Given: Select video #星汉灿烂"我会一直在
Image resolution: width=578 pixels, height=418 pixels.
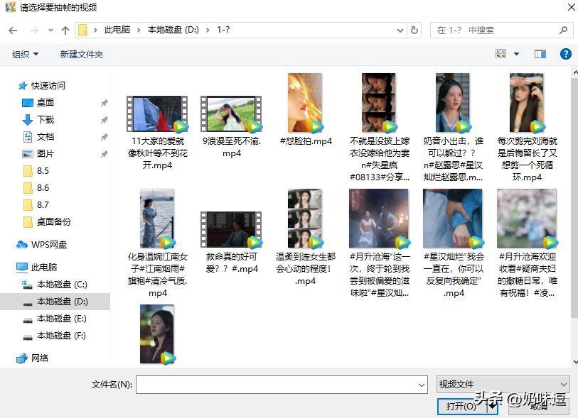Looking at the screenshot, I should pyautogui.click(x=453, y=243).
